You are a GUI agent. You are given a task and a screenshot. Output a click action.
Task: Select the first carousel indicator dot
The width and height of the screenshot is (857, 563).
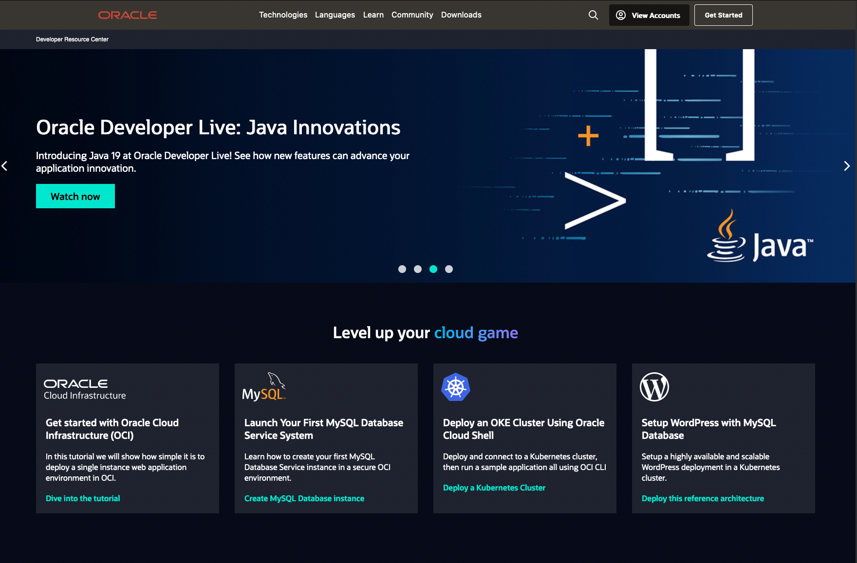402,269
